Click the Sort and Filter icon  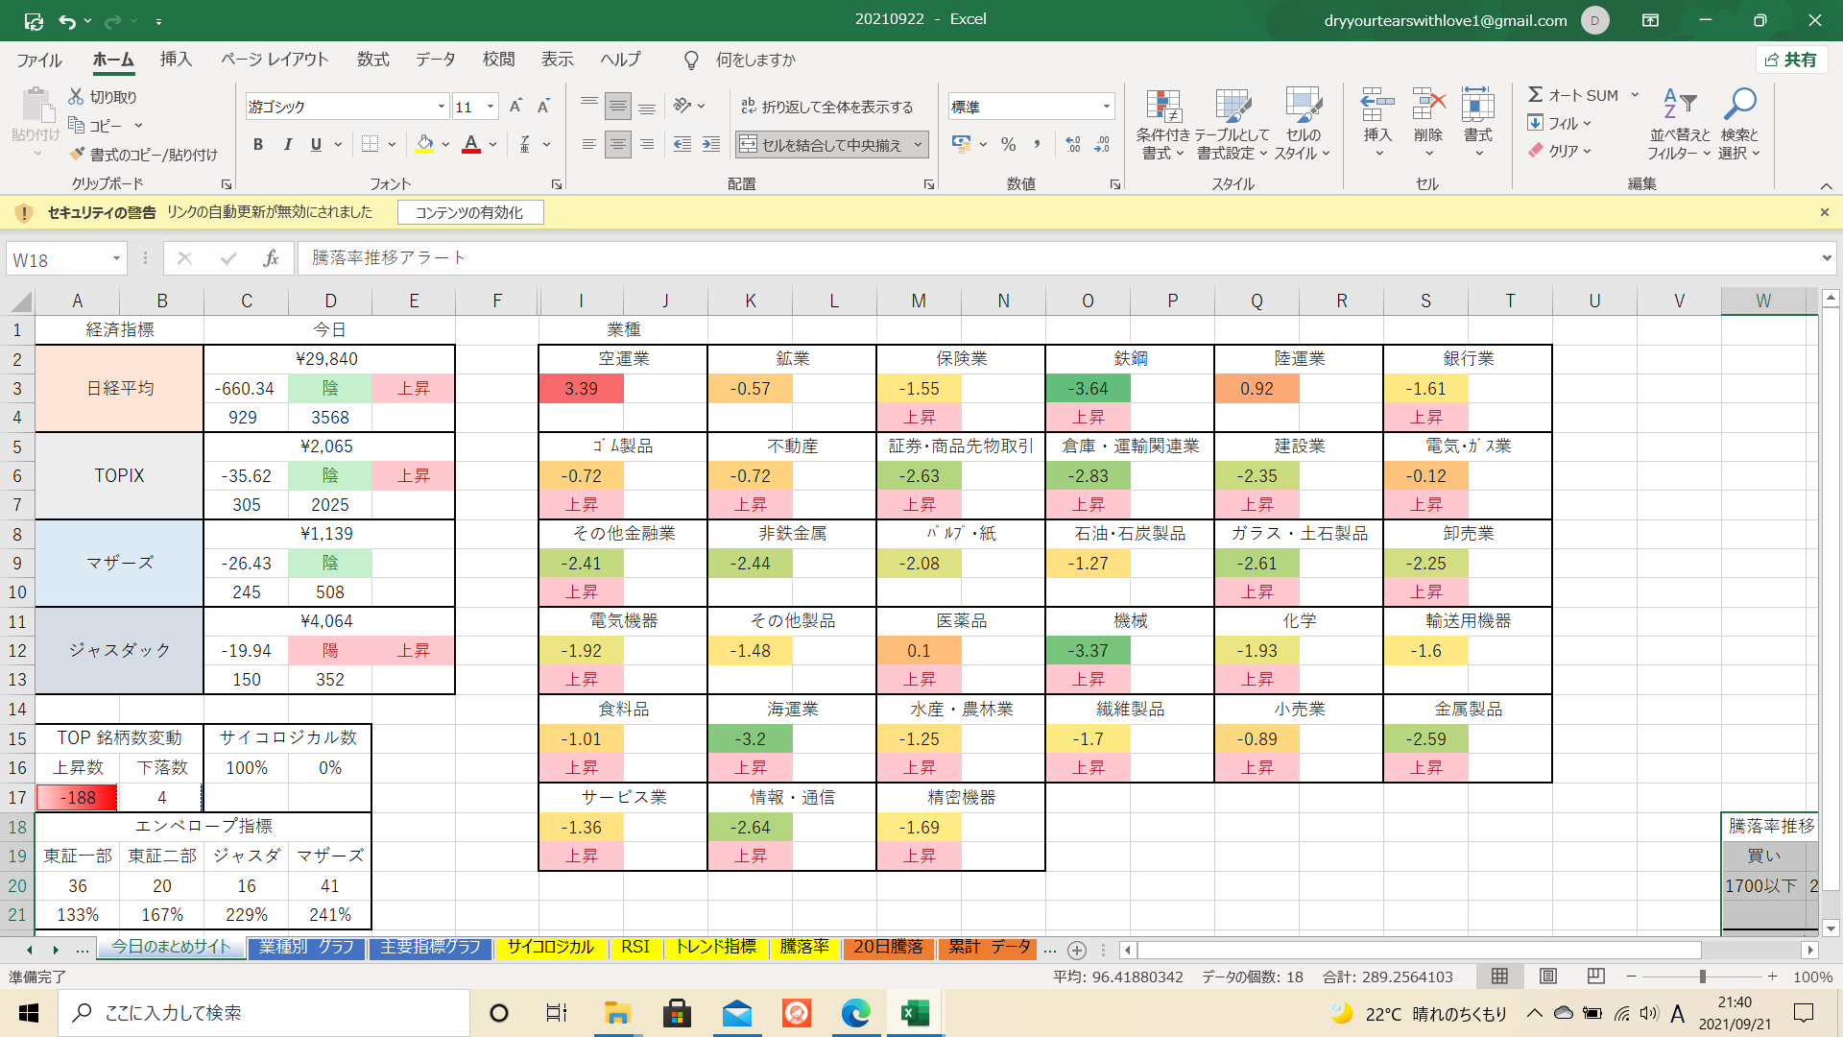click(1679, 105)
